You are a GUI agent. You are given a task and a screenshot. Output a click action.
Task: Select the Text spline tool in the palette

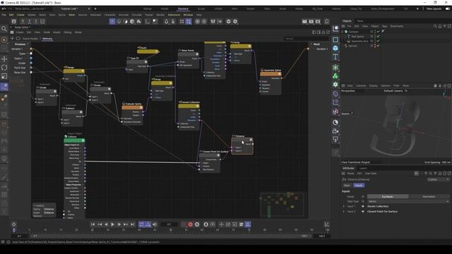coord(335,57)
